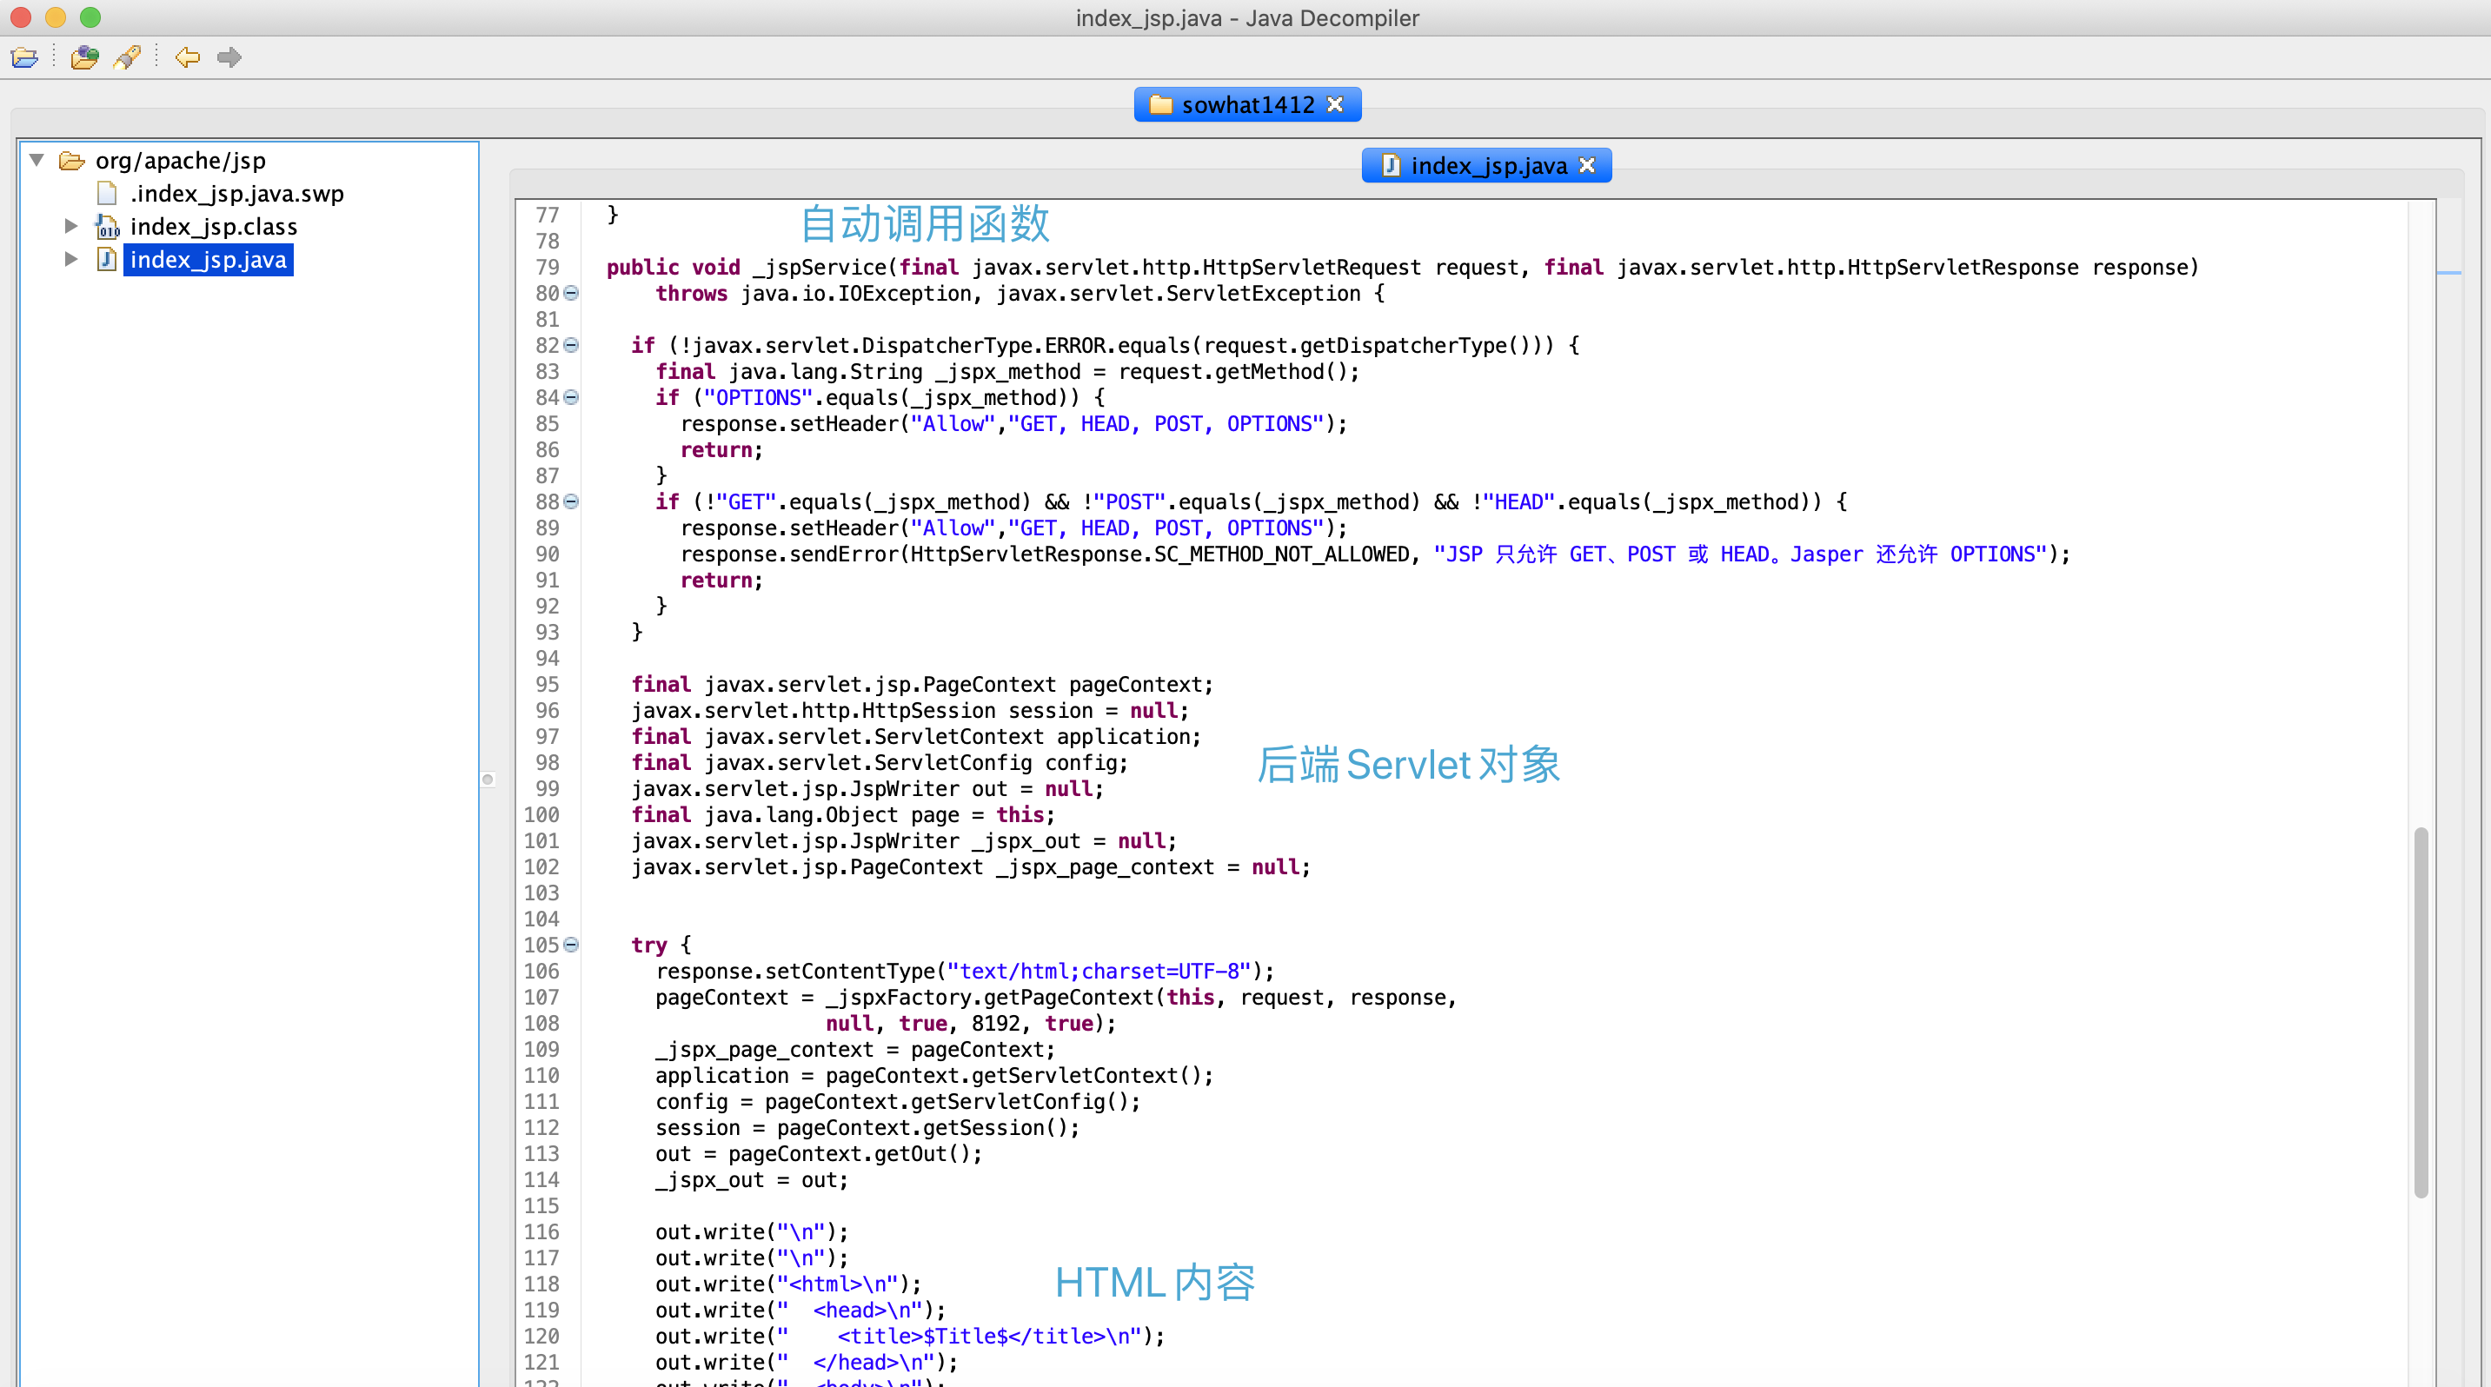The width and height of the screenshot is (2491, 1387).
Task: Select index_jsp.java in tree
Action: click(x=208, y=259)
